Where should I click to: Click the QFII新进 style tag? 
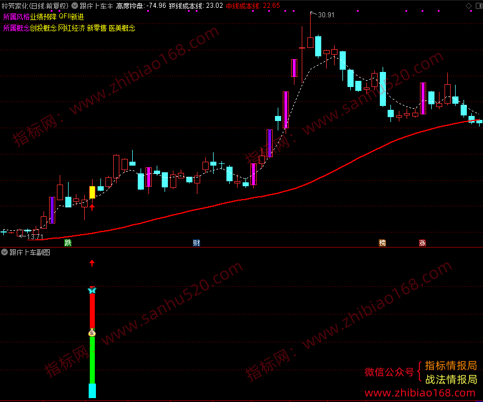[71, 17]
